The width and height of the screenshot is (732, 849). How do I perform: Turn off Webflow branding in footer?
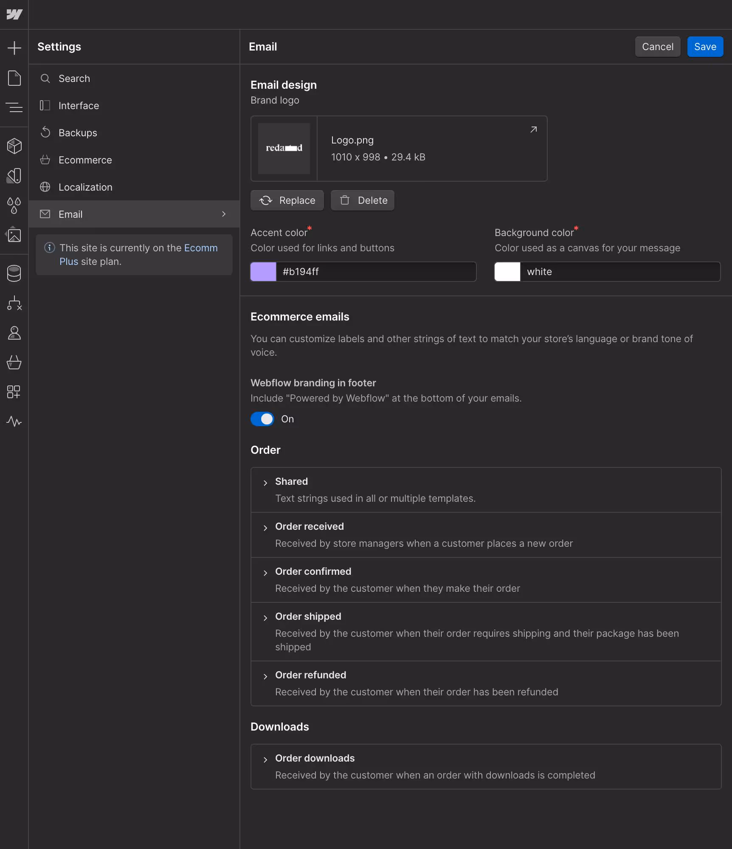click(262, 419)
